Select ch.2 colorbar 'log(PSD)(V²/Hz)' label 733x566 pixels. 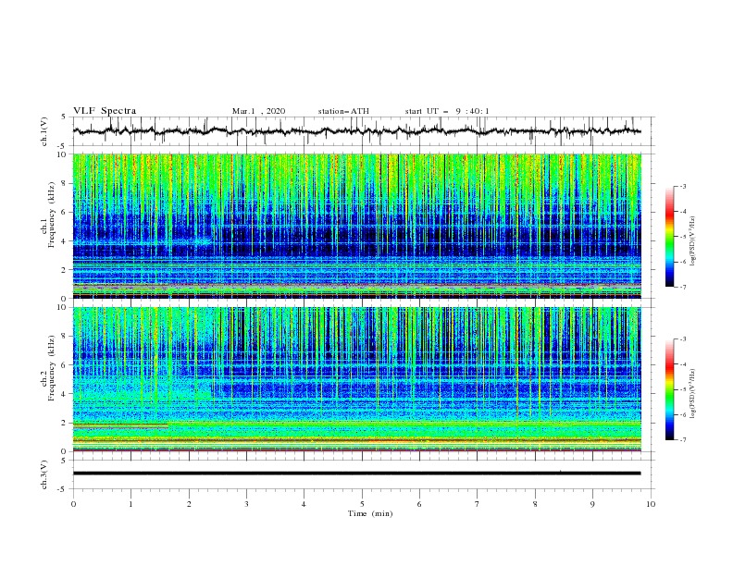coord(692,394)
